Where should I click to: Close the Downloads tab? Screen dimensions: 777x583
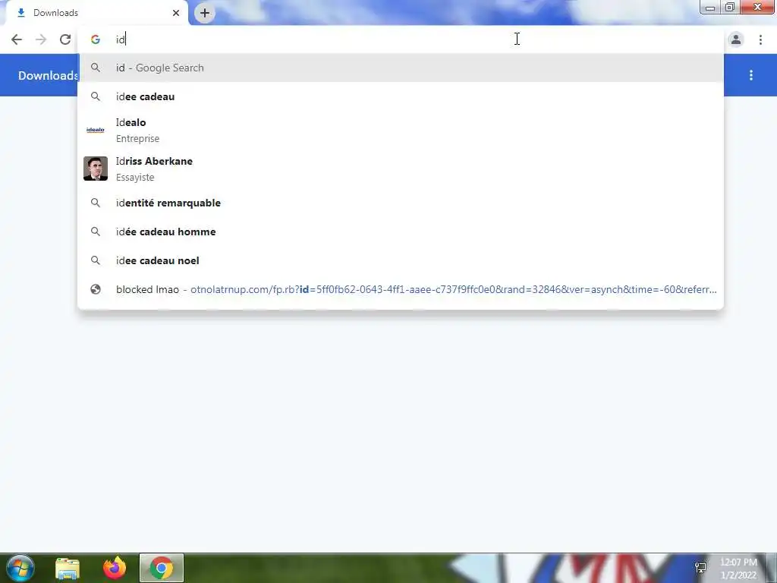(176, 13)
